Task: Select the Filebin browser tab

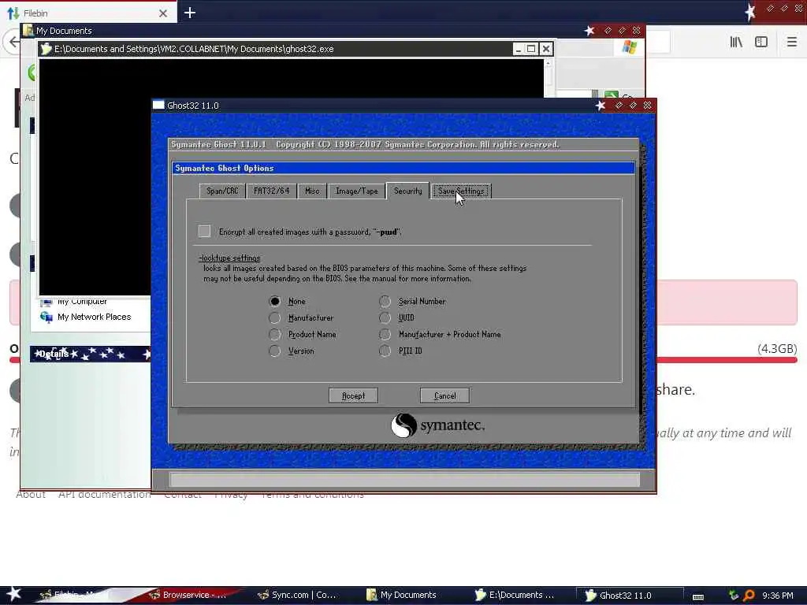Action: 87,13
